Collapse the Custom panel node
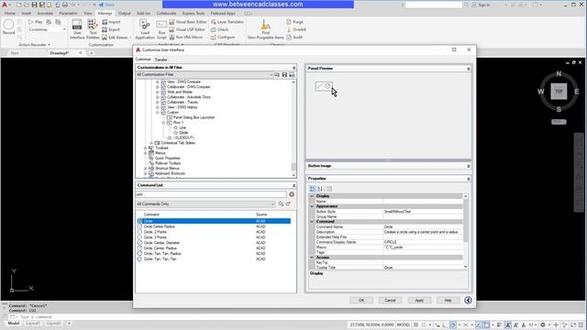Viewport: 587px width, 330px height. [x=158, y=112]
